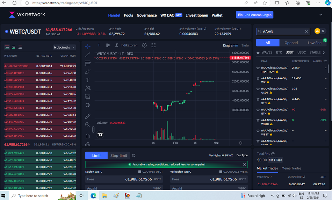Dismiss the favorable trading conditions banner
The image size is (332, 200).
244,164
